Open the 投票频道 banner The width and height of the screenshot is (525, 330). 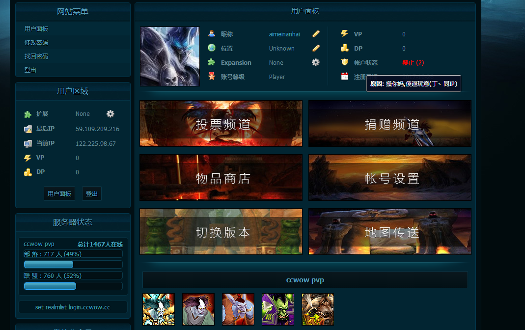[x=221, y=123]
